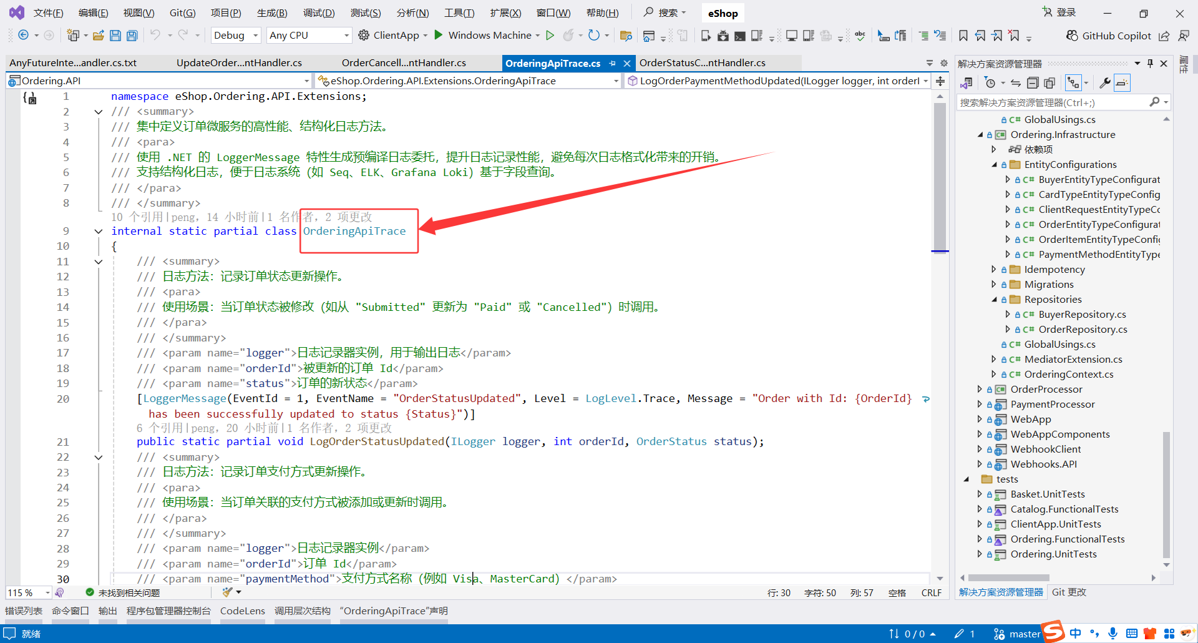Viewport: 1198px width, 643px height.
Task: Collapse the OrderingApiTrace class code block
Action: tap(98, 232)
